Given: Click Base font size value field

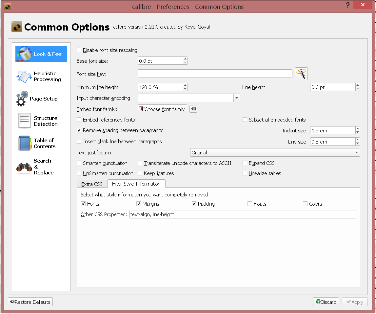Looking at the screenshot, I should pyautogui.click(x=160, y=61).
